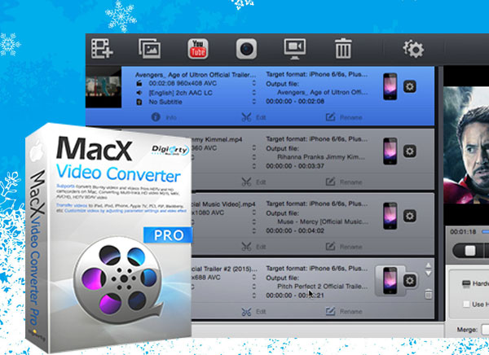
Task: Open output settings gear for Muse Mercy row
Action: [x=410, y=216]
